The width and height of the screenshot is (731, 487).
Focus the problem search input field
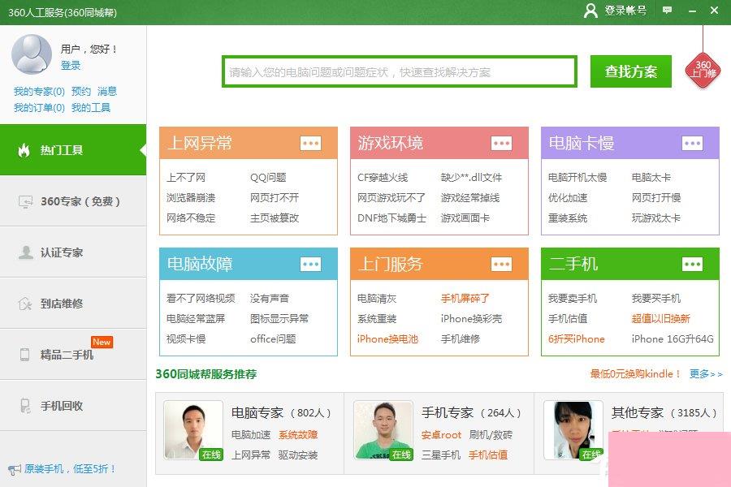400,71
